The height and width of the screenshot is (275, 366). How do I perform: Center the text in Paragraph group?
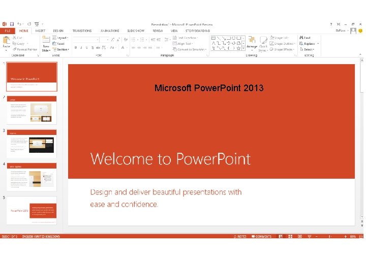pos(139,48)
